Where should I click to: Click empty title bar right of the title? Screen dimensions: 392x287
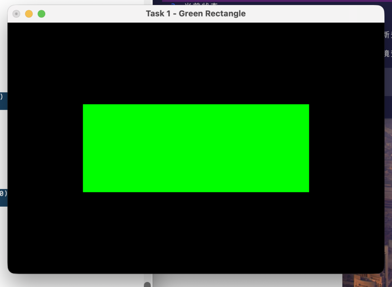tap(314, 14)
